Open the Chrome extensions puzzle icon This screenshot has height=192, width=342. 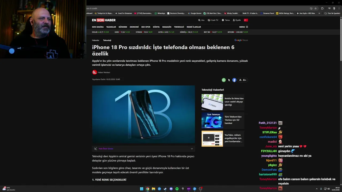(x=322, y=8)
